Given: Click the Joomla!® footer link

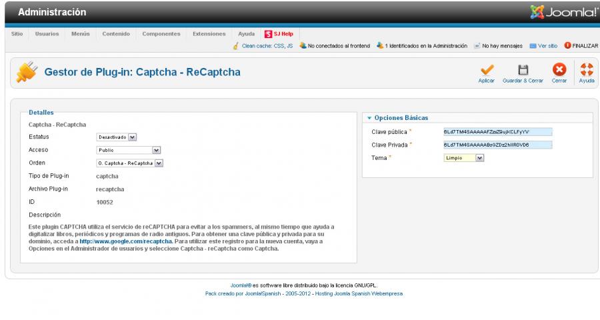Looking at the screenshot, I should (241, 285).
